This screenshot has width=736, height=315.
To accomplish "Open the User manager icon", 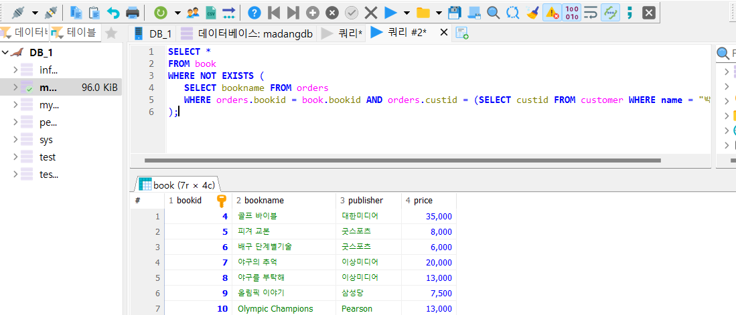I will (192, 13).
